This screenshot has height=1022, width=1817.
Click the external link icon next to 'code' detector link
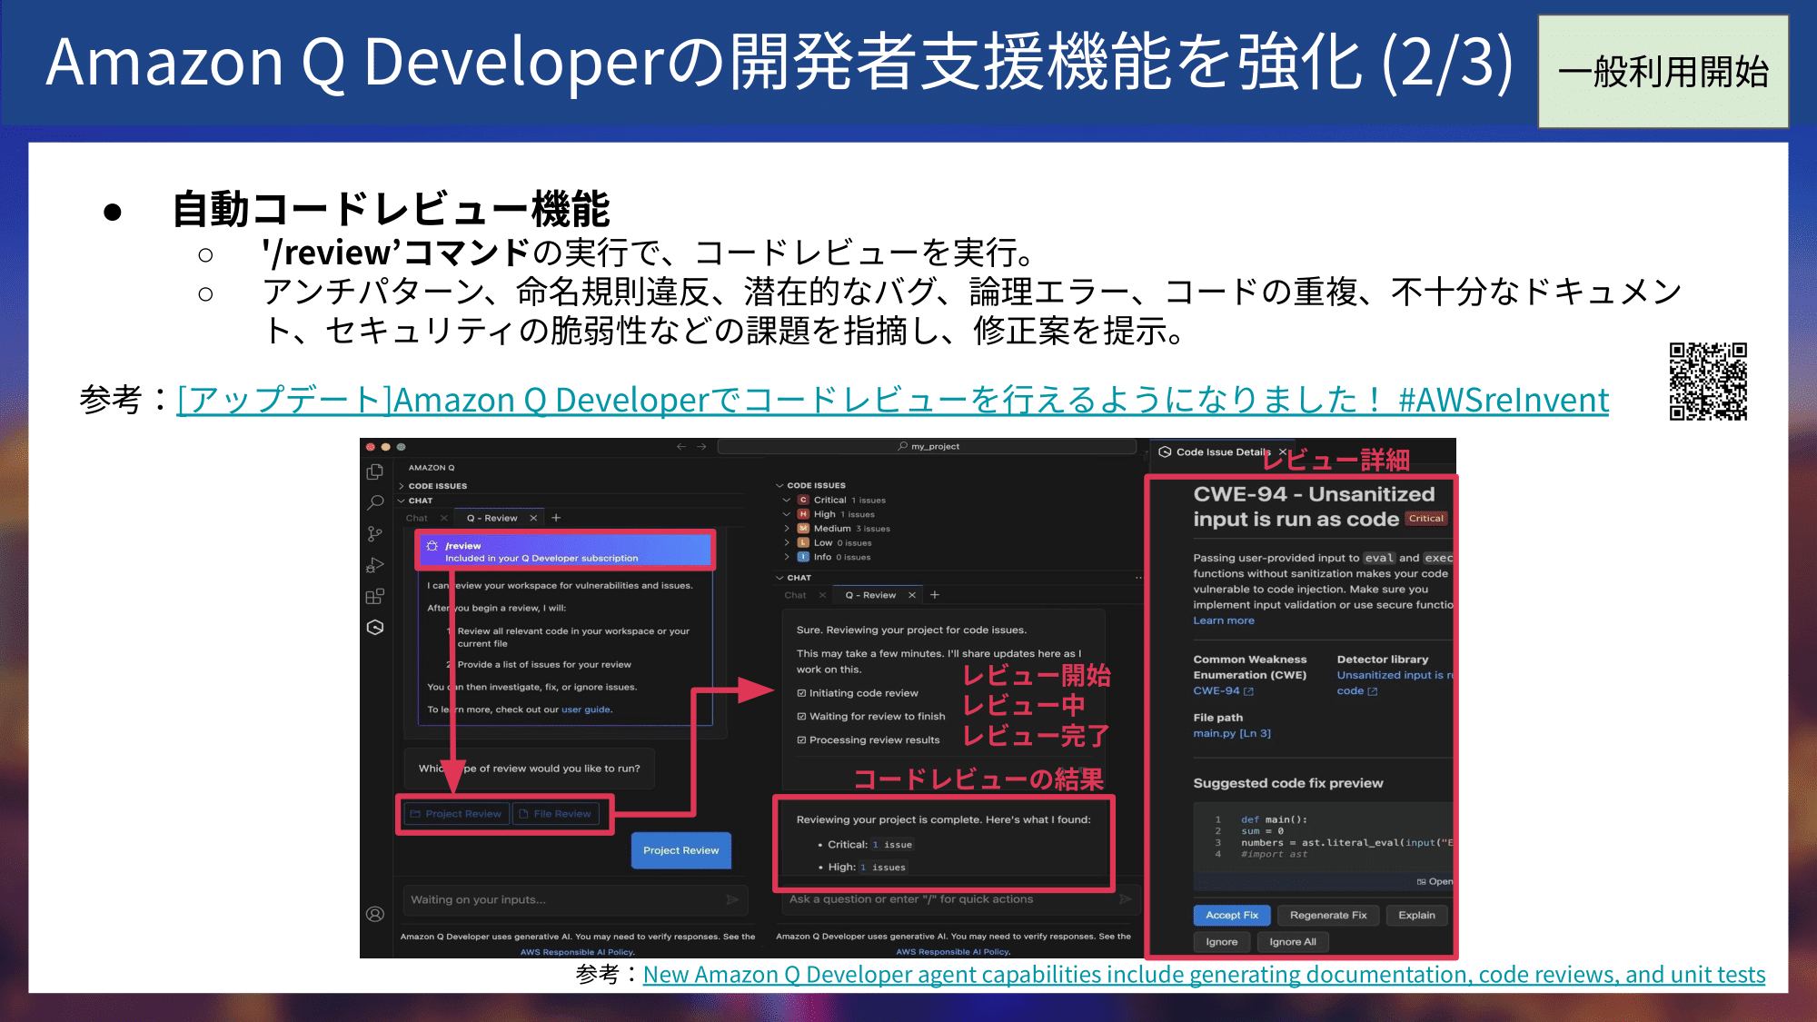(1373, 691)
